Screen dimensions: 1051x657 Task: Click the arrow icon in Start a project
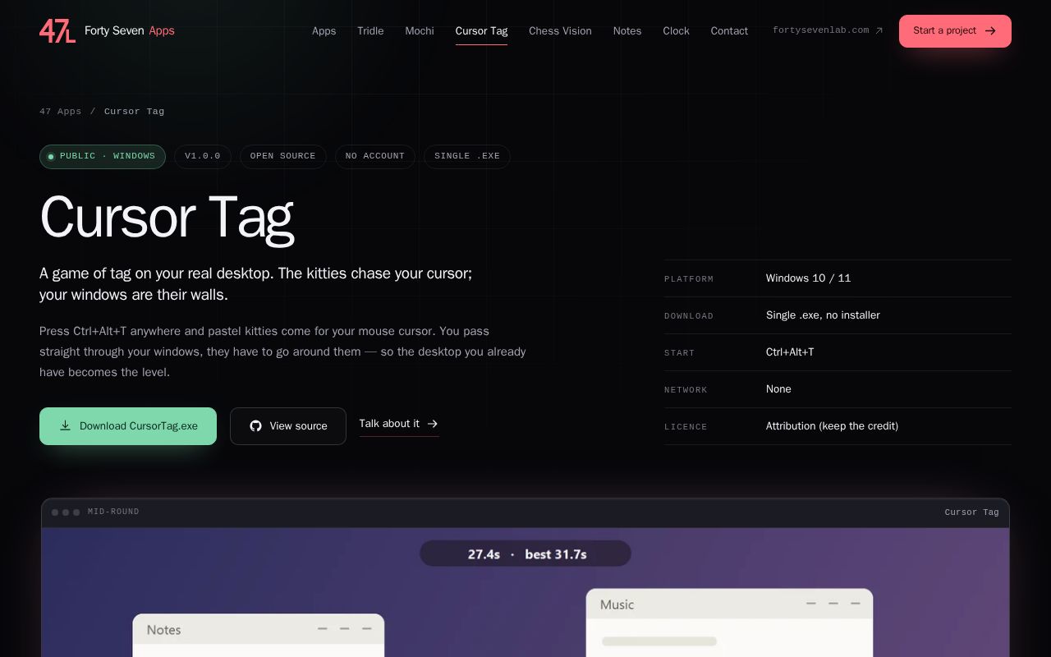(x=990, y=31)
